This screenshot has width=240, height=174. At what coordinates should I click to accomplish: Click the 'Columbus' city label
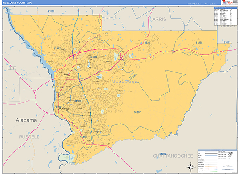[64, 108]
